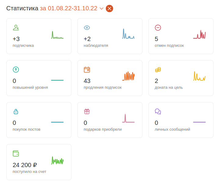Click the pink gift box icon
Image resolution: width=218 pixels, height=182 pixels.
pyautogui.click(x=87, y=112)
